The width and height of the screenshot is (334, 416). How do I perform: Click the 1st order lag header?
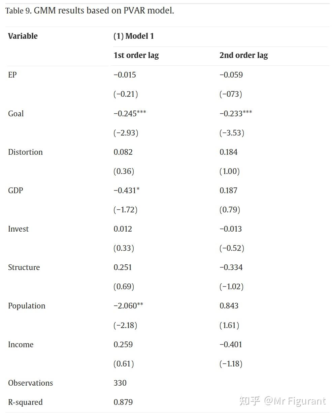pos(136,55)
